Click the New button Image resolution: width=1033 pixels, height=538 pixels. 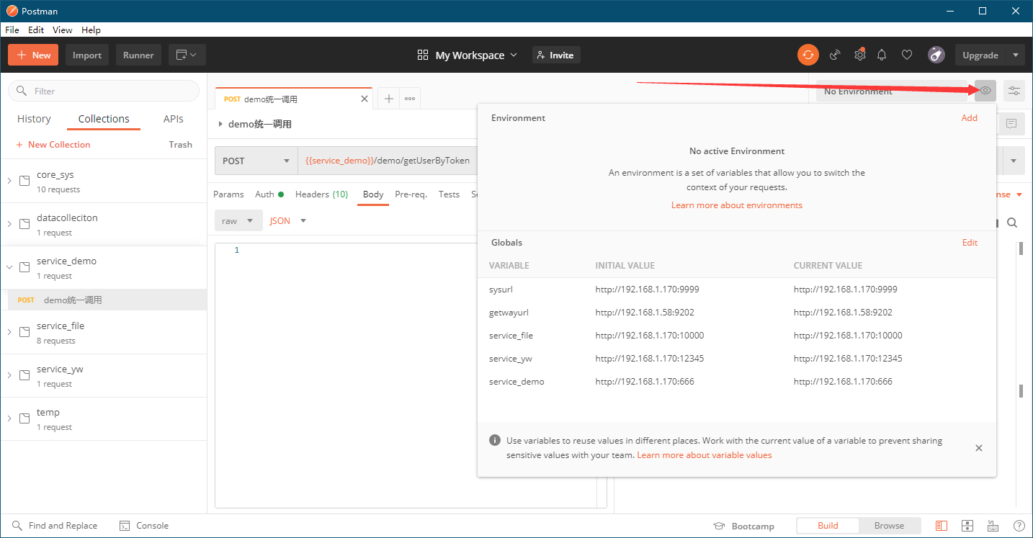[34, 55]
